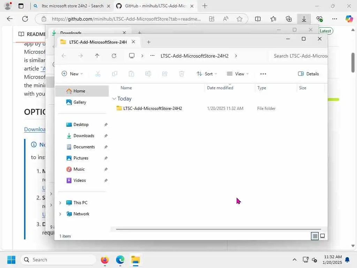This screenshot has height=268, width=357.
Task: Refresh the File Explorer folder view
Action: tap(114, 56)
